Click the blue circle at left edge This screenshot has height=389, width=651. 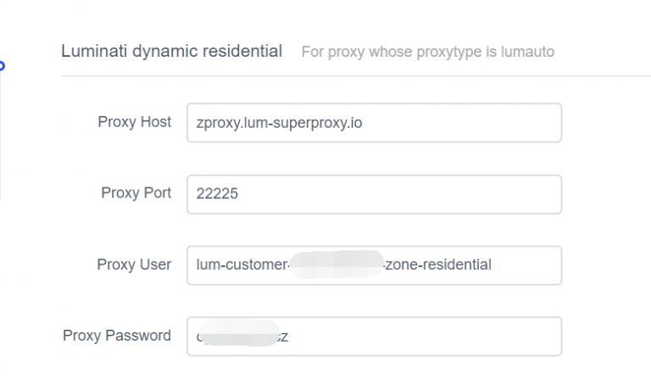point(2,64)
